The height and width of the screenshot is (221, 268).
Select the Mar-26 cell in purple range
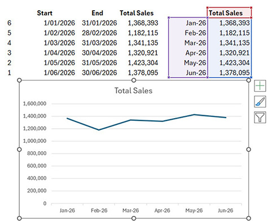[188, 43]
